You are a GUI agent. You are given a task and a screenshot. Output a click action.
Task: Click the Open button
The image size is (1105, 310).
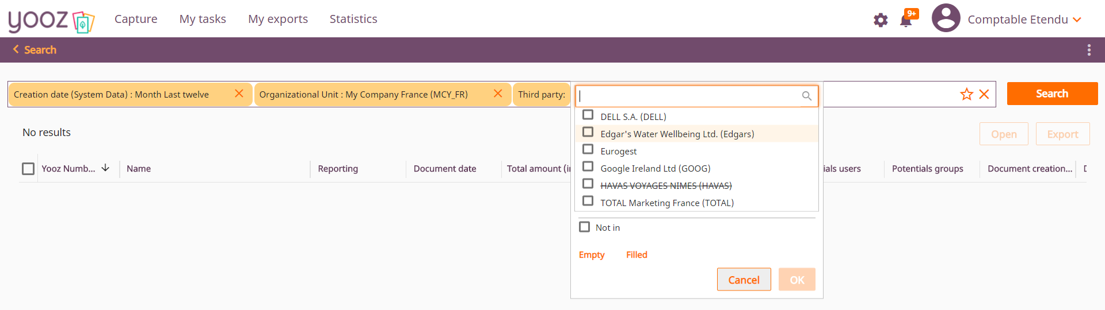point(1004,134)
